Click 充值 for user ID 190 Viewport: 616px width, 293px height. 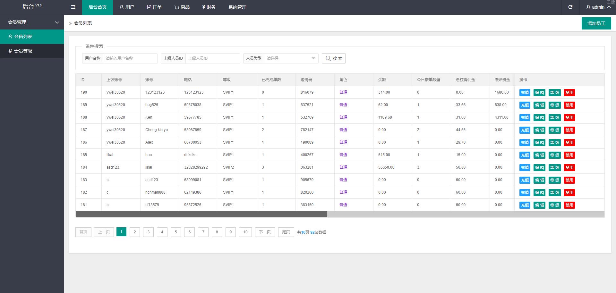[525, 93]
